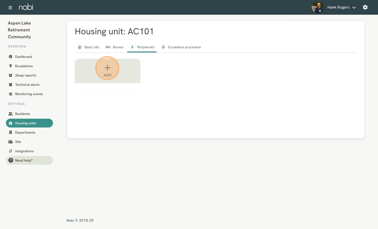Click the Monitoring events icon
This screenshot has height=229, width=378.
[10, 94]
